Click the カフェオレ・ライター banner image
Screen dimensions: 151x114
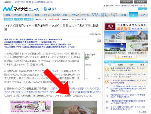point(31,107)
